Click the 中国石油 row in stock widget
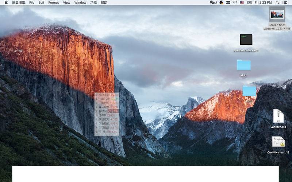Screen dimensions: 292x182 point(108,99)
